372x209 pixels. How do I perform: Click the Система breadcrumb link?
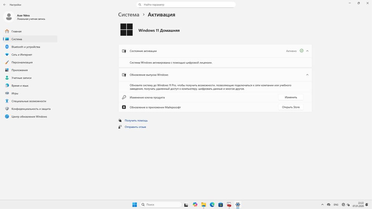pyautogui.click(x=129, y=15)
